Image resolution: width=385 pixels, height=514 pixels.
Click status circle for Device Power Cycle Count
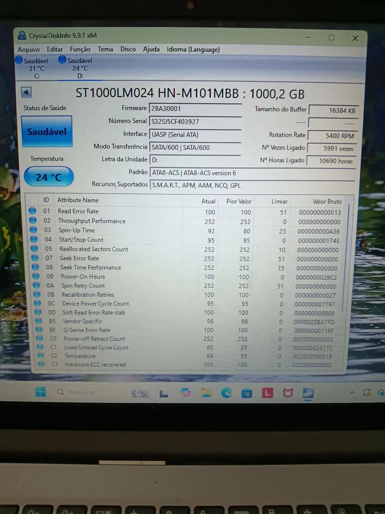coord(38,303)
